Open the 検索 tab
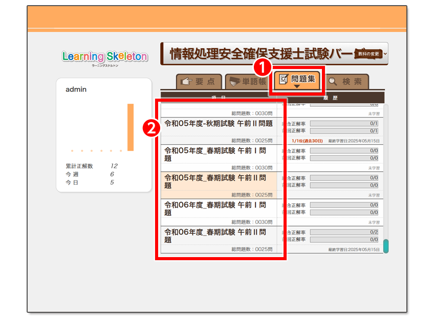 pyautogui.click(x=347, y=81)
